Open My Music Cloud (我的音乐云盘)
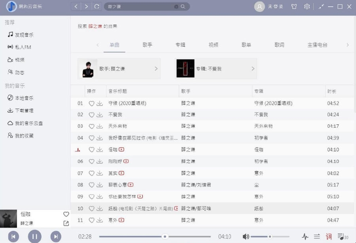This screenshot has width=356, height=243. click(x=25, y=123)
